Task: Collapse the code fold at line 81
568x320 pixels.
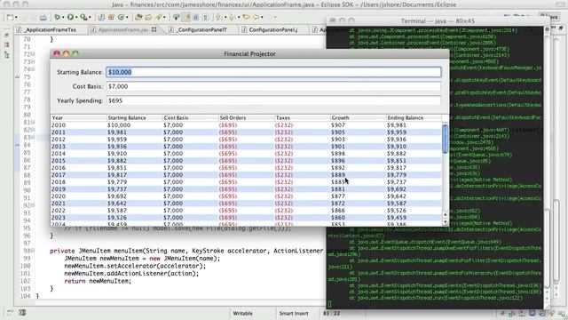Action: (x=33, y=123)
